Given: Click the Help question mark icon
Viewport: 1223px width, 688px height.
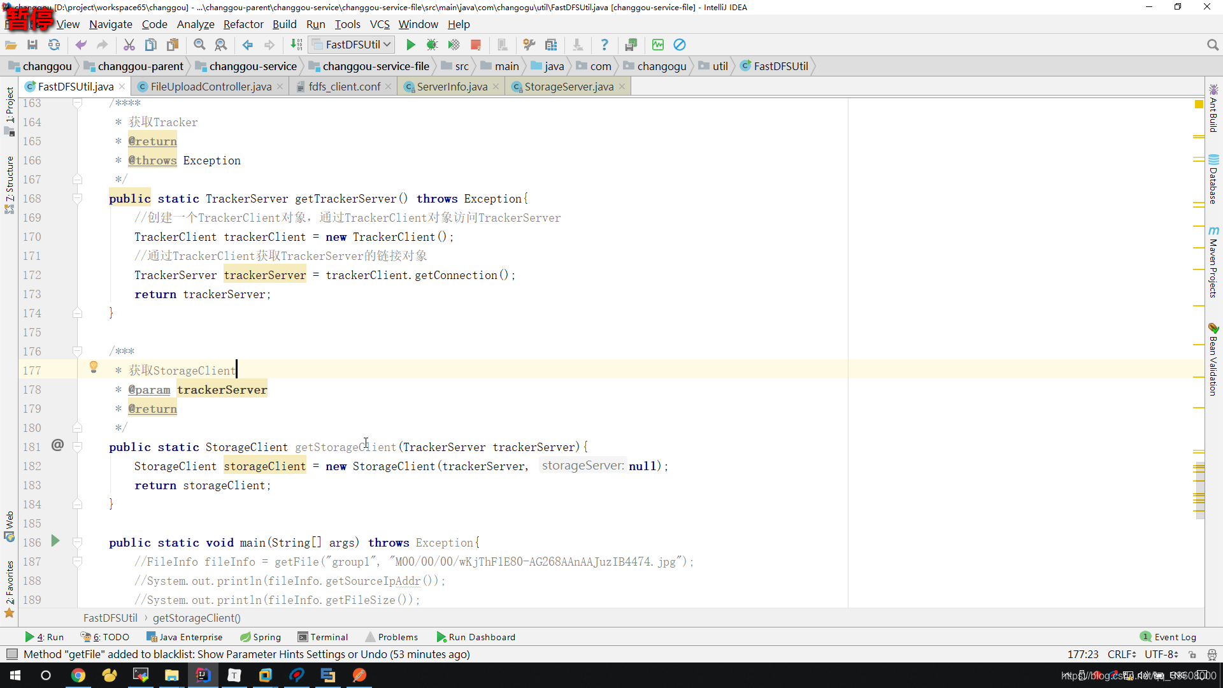Looking at the screenshot, I should (x=604, y=45).
